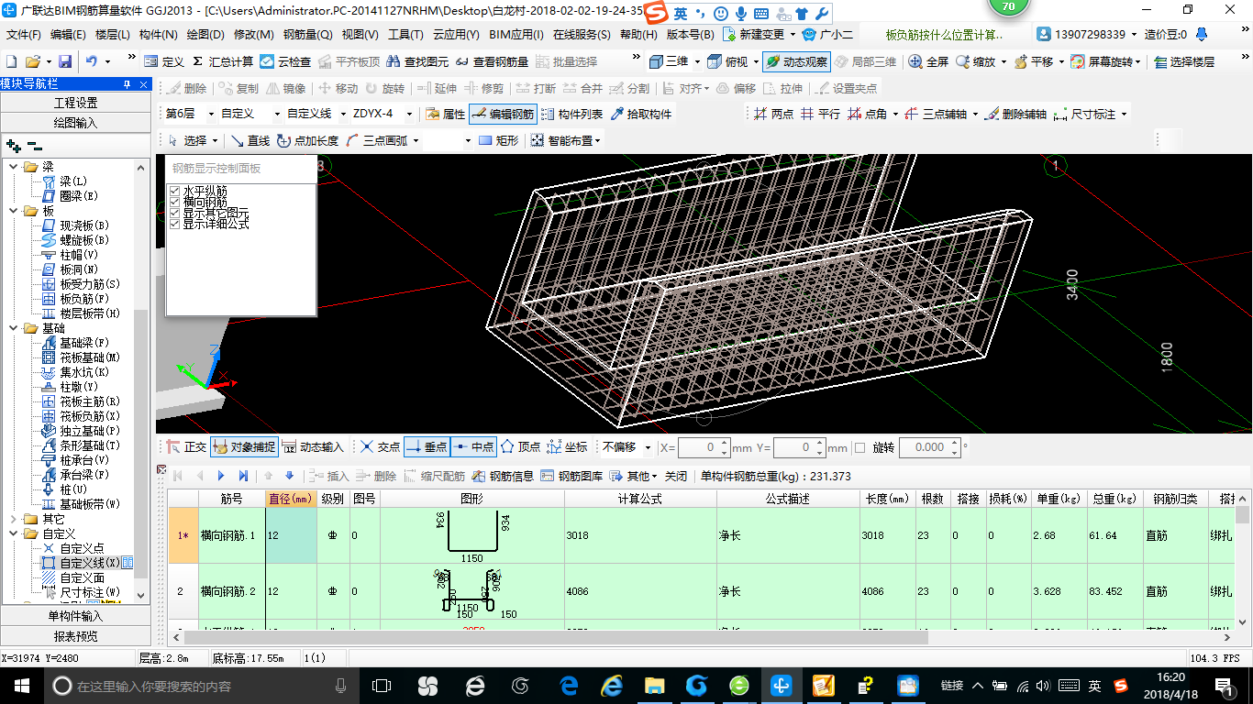Image resolution: width=1253 pixels, height=704 pixels.
Task: Click the 报表预览 panel button
Action: [75, 636]
